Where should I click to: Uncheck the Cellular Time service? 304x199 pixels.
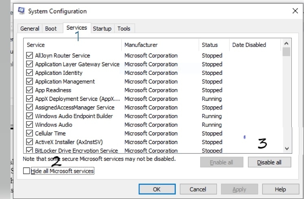29,133
